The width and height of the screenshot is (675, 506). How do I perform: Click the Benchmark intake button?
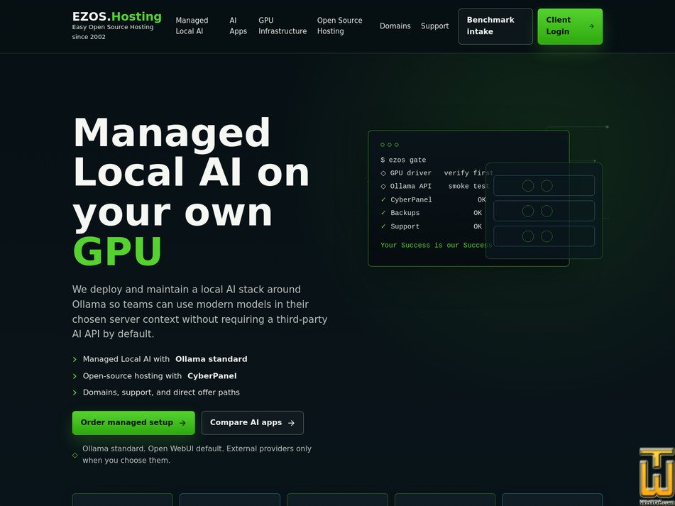point(495,26)
